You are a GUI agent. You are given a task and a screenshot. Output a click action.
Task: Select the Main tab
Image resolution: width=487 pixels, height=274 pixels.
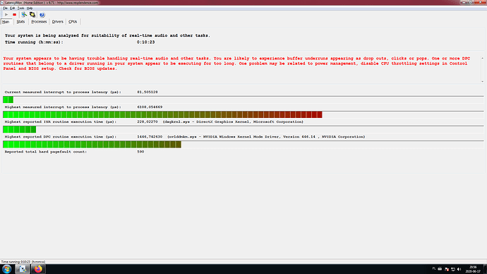tap(6, 22)
